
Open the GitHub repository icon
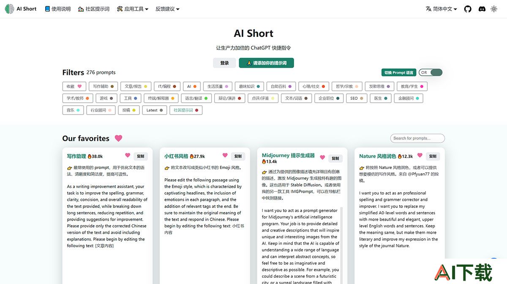coord(468,9)
